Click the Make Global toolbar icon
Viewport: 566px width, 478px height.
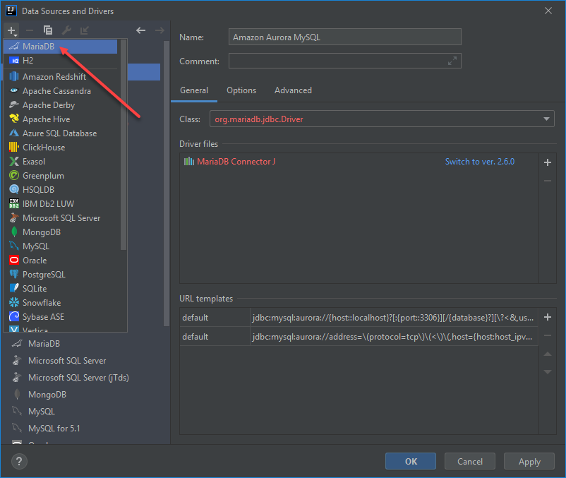(x=85, y=30)
